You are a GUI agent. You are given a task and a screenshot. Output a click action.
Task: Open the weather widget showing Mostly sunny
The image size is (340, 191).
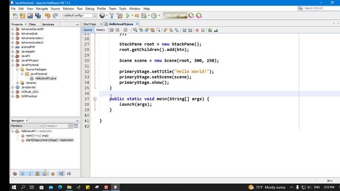tap(267, 187)
